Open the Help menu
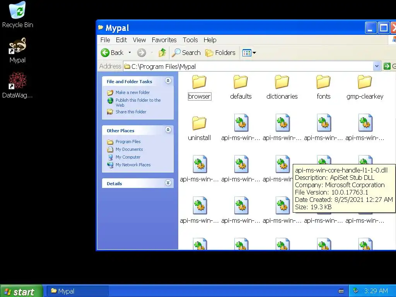396x297 pixels. [x=210, y=40]
